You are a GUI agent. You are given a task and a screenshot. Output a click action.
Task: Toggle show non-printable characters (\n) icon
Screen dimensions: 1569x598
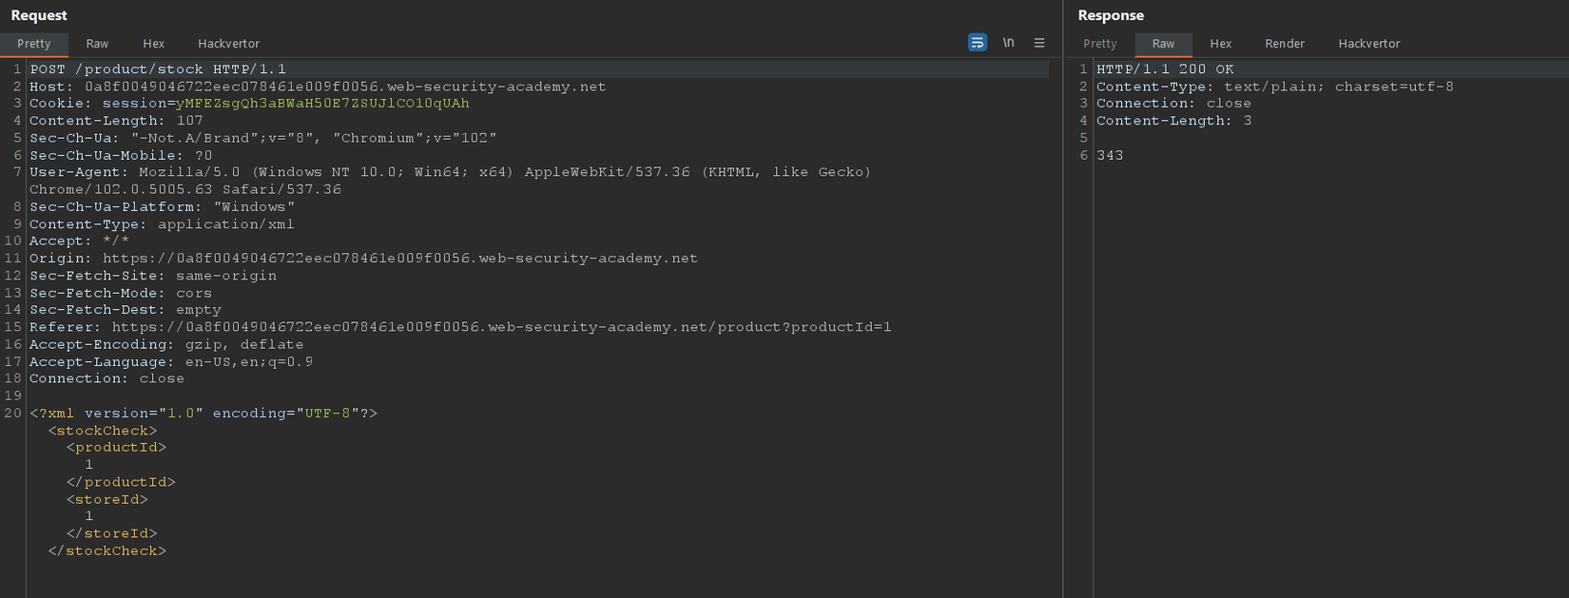point(1008,43)
